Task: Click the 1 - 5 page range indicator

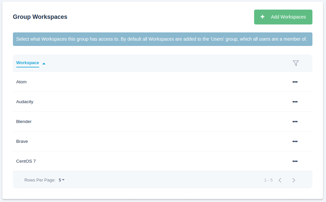Action: [268, 180]
